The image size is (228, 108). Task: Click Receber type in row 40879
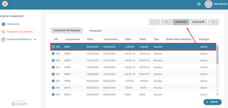[158, 88]
